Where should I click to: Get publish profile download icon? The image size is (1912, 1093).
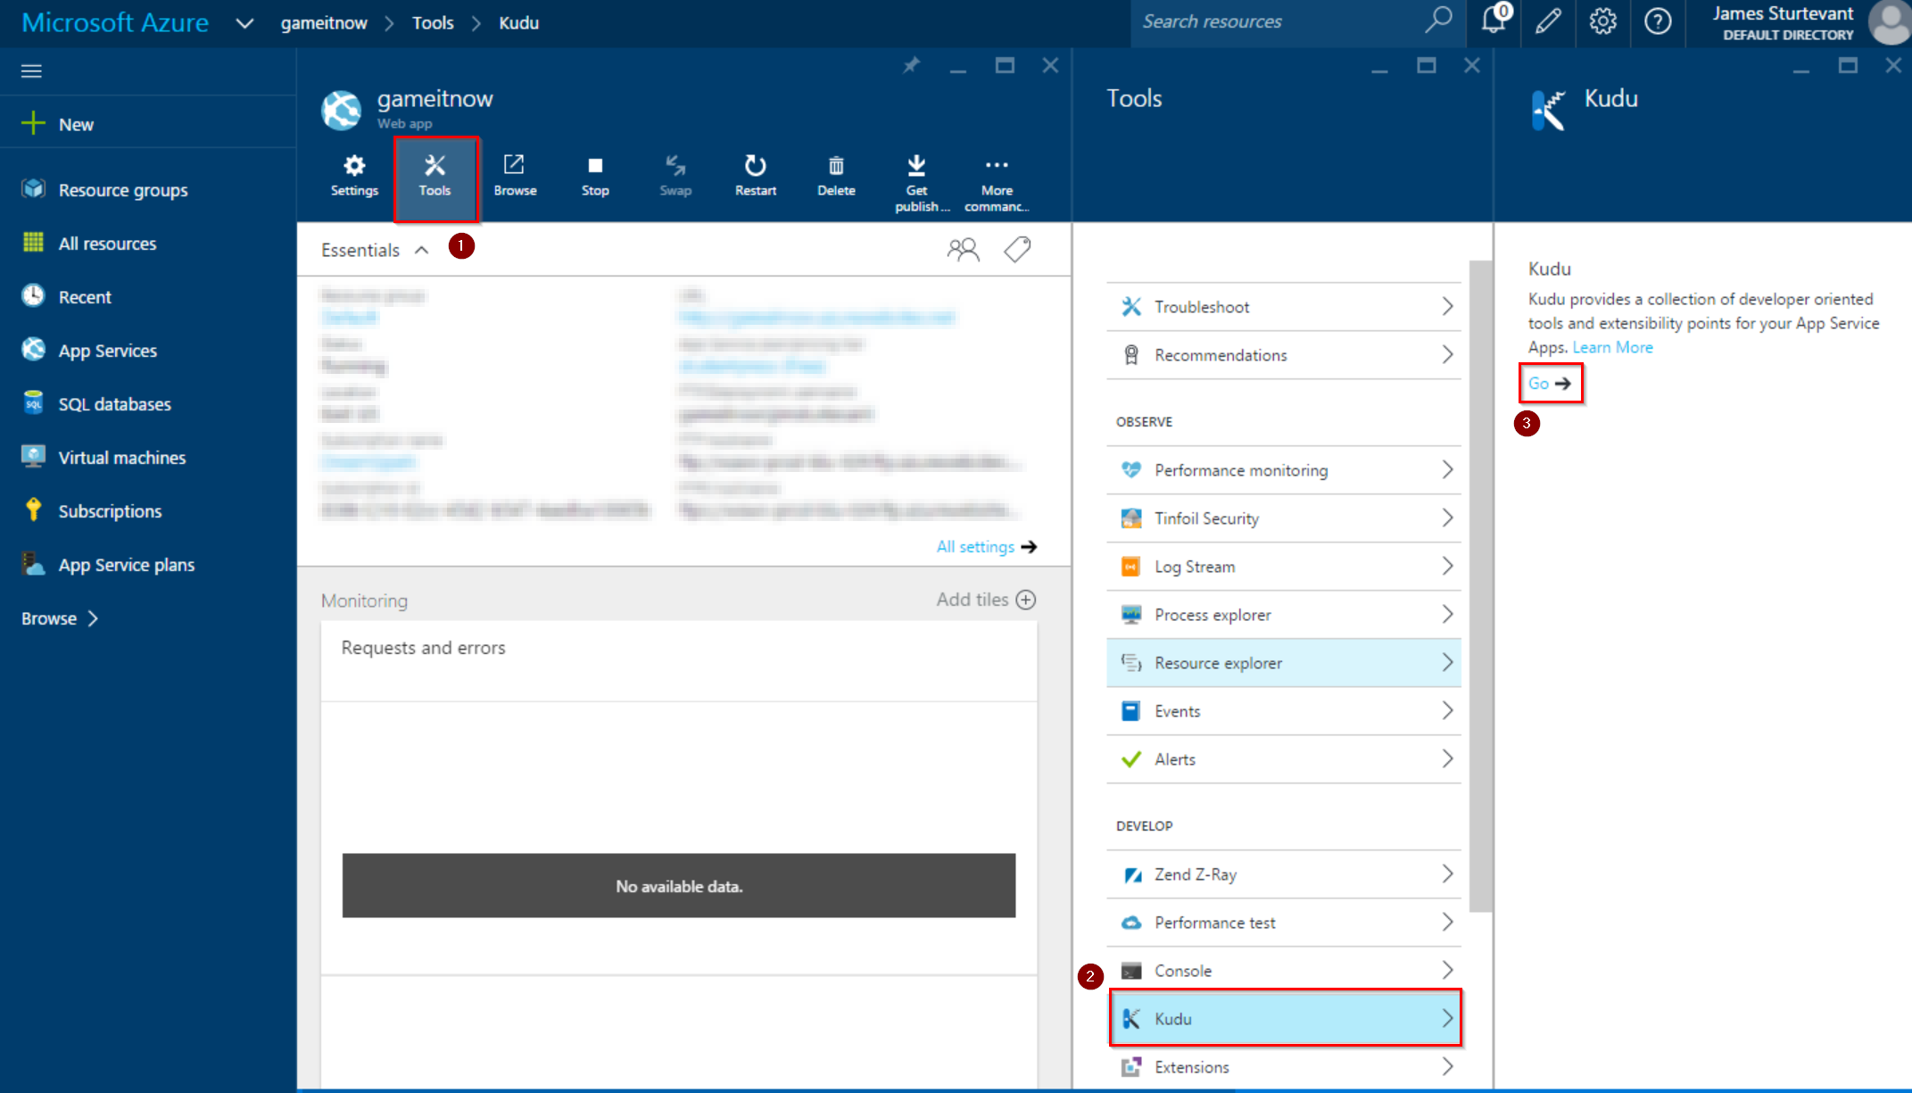click(x=916, y=165)
